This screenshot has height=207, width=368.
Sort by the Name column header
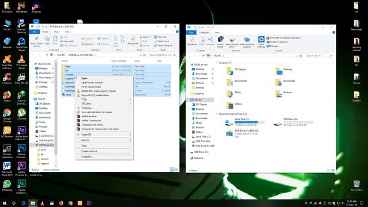coord(64,61)
